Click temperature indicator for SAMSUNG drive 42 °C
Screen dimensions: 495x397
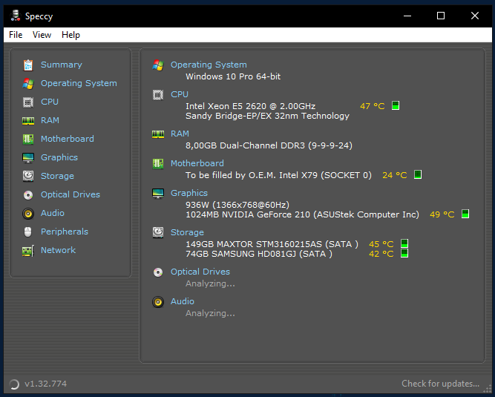404,253
